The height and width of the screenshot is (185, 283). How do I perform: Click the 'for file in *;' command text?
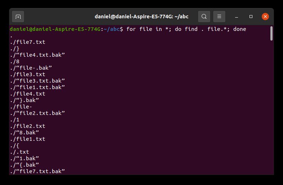(x=149, y=29)
